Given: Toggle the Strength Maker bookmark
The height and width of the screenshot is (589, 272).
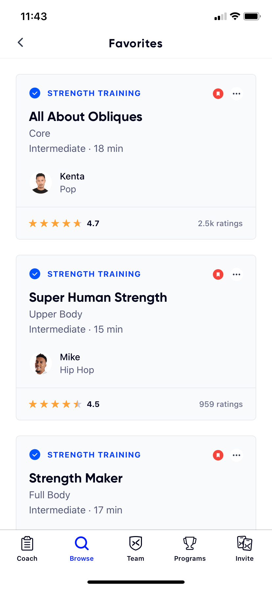Looking at the screenshot, I should coord(218,455).
